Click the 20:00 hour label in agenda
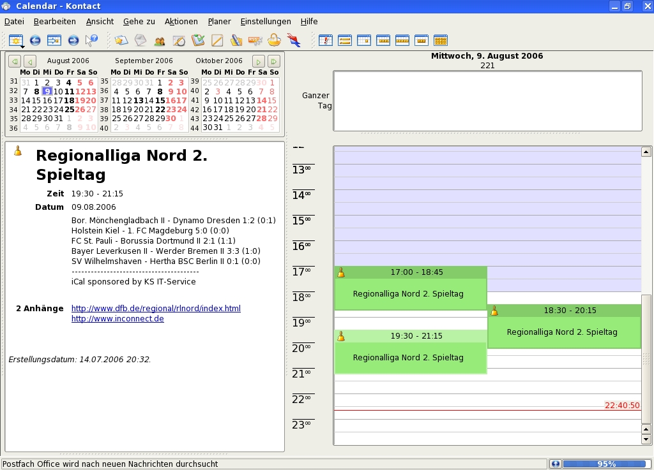The width and height of the screenshot is (654, 470). (301, 348)
